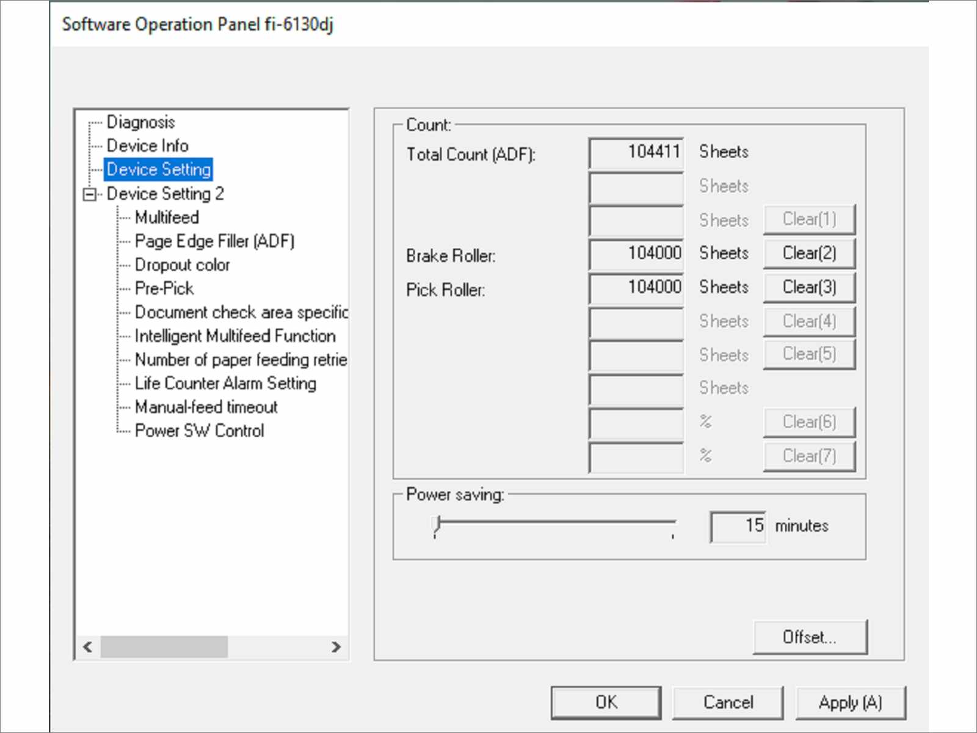This screenshot has width=977, height=733.
Task: Collapse the Device Setting 2 tree node
Action: 90,194
